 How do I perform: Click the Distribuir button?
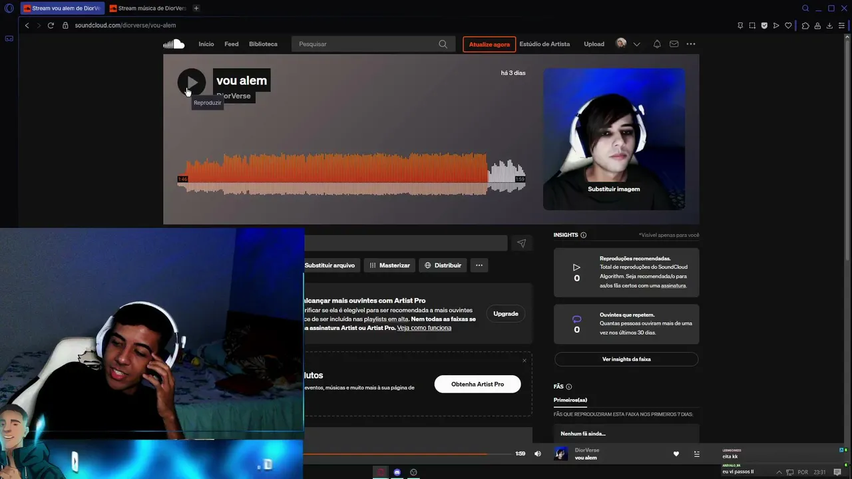click(x=443, y=265)
